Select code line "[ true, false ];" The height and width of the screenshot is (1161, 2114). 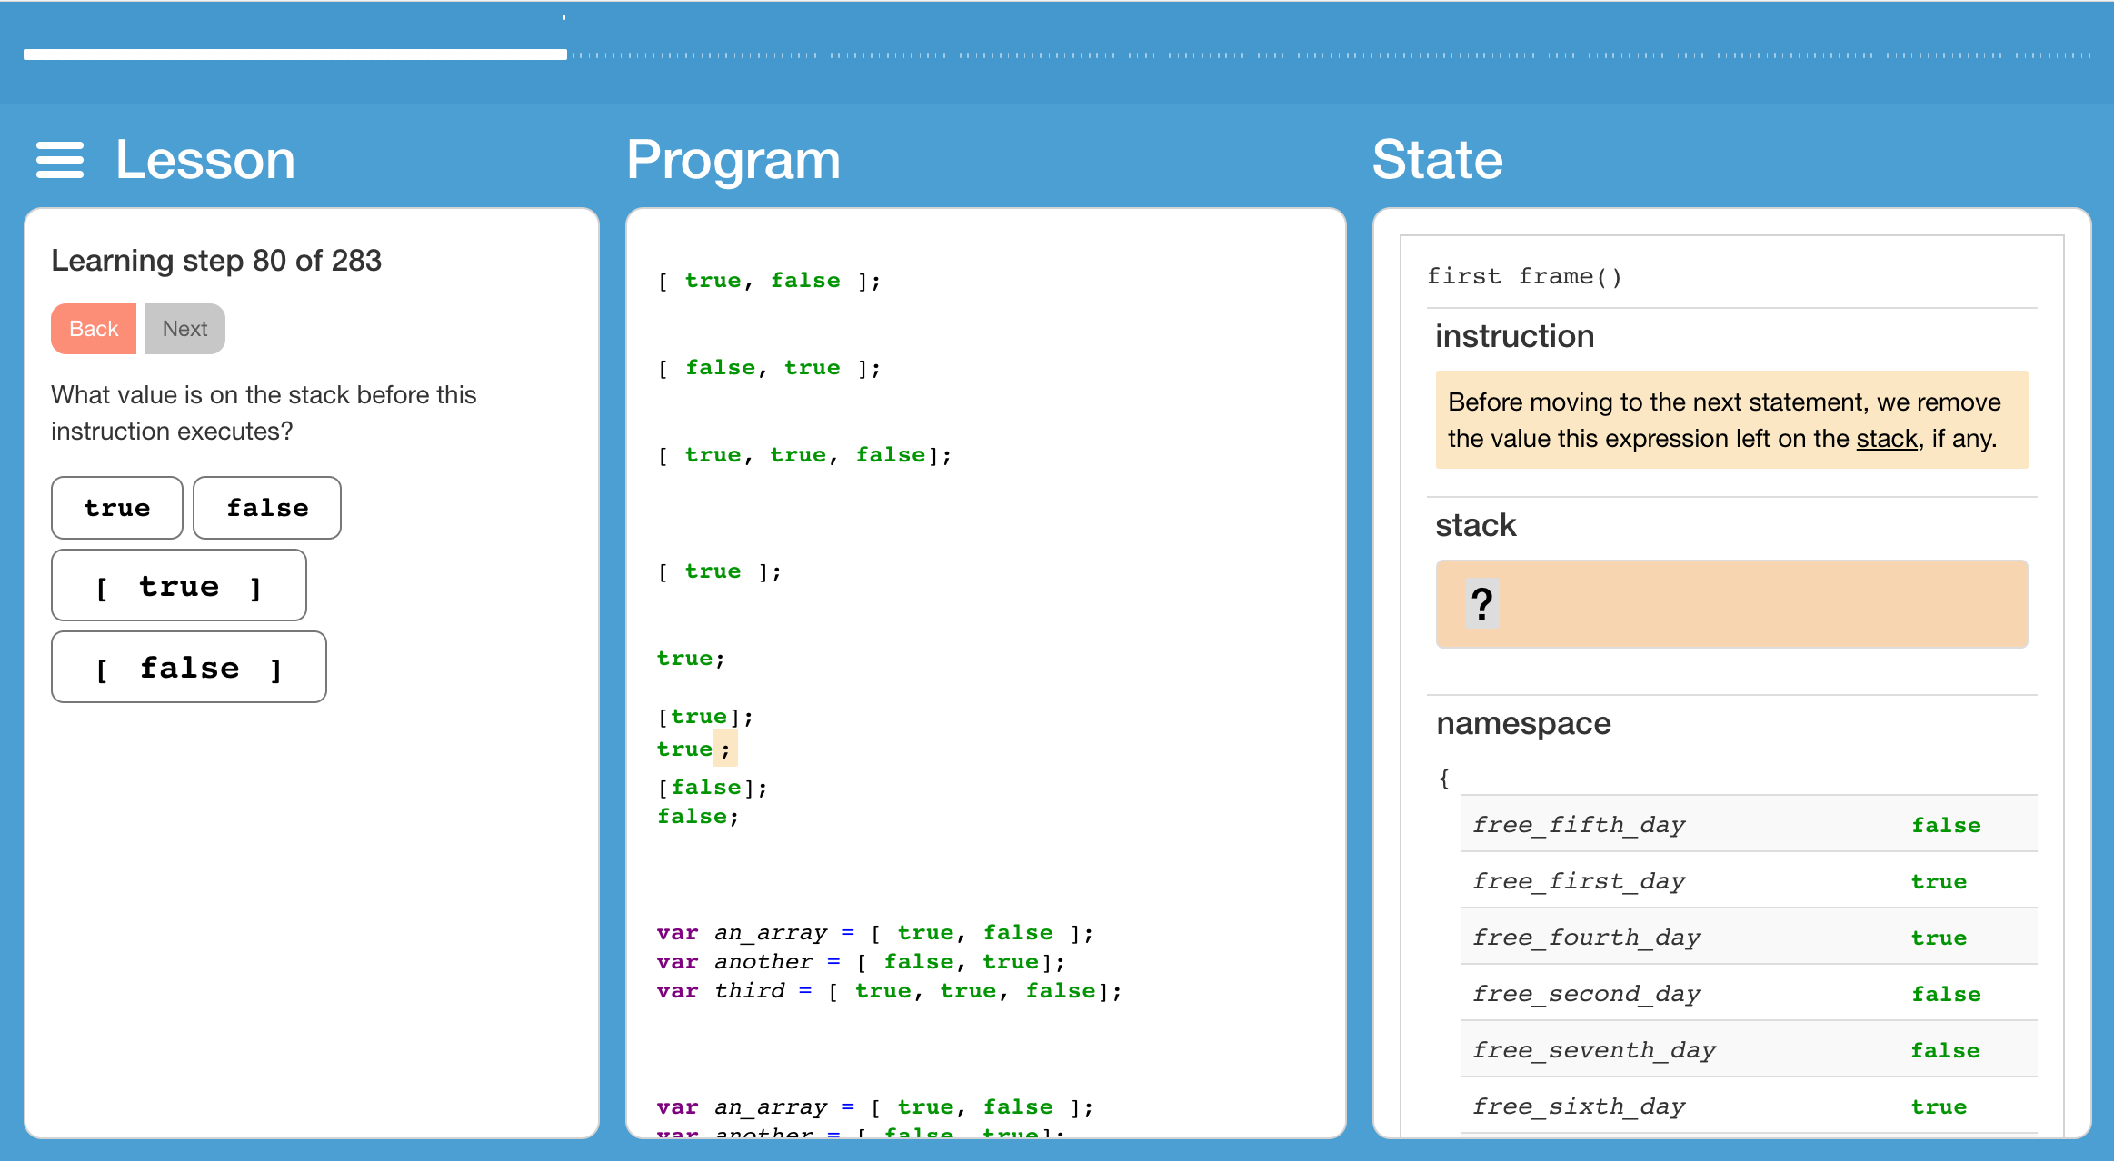click(769, 281)
